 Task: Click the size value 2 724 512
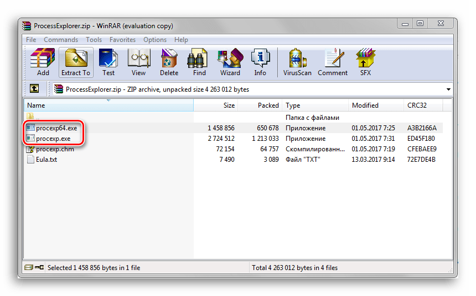(x=221, y=139)
